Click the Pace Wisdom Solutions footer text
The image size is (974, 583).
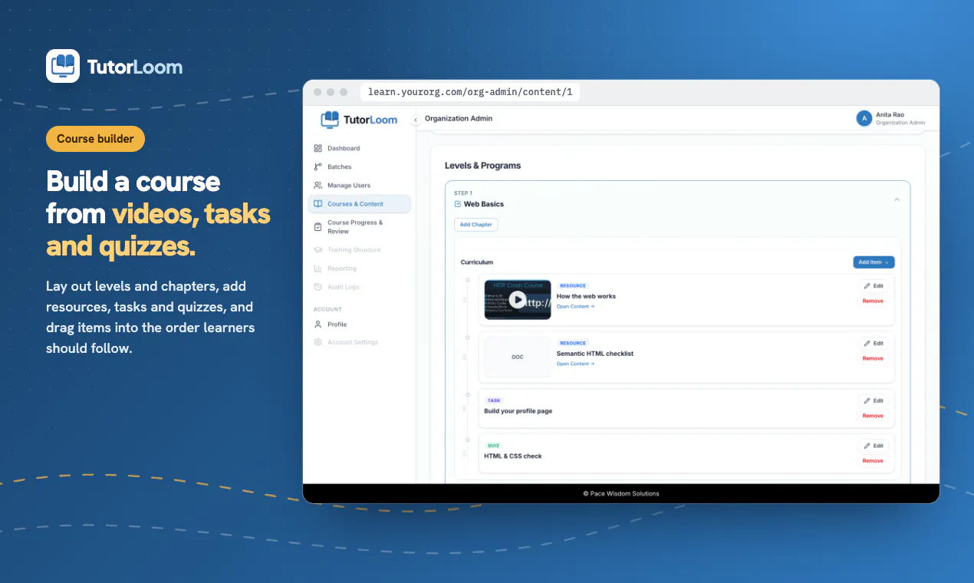coord(621,493)
